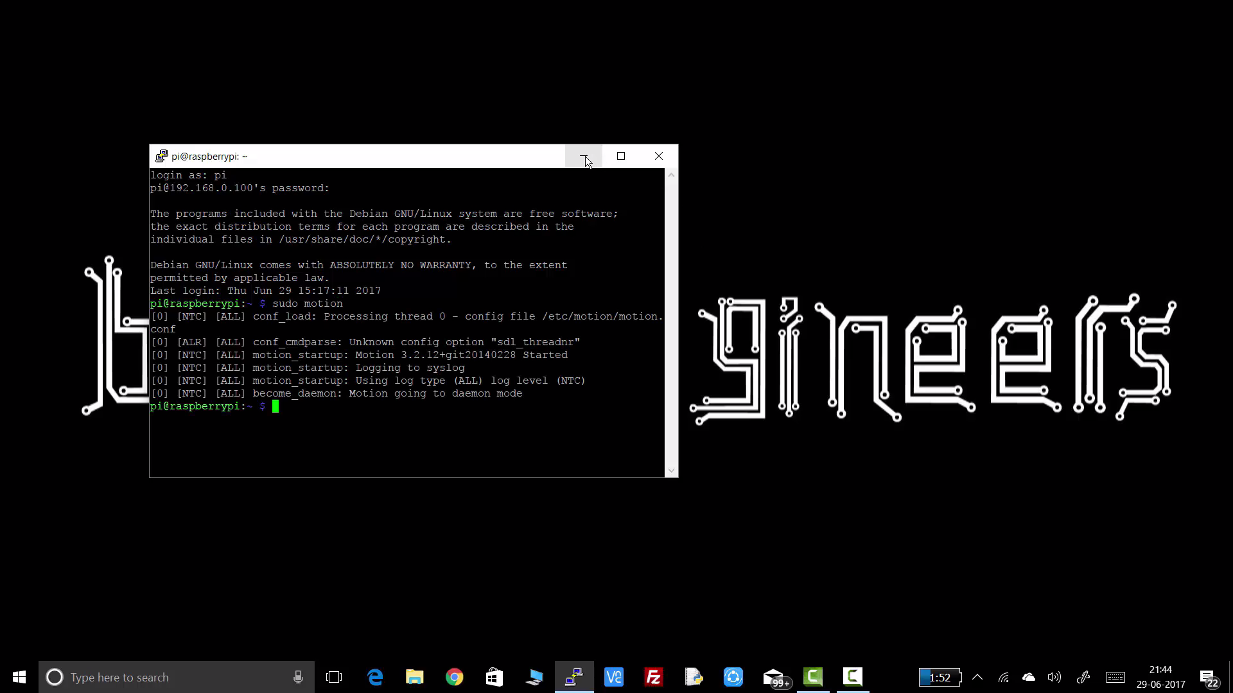
Task: Open the Wi-Fi network tray icon
Action: coord(1004,677)
